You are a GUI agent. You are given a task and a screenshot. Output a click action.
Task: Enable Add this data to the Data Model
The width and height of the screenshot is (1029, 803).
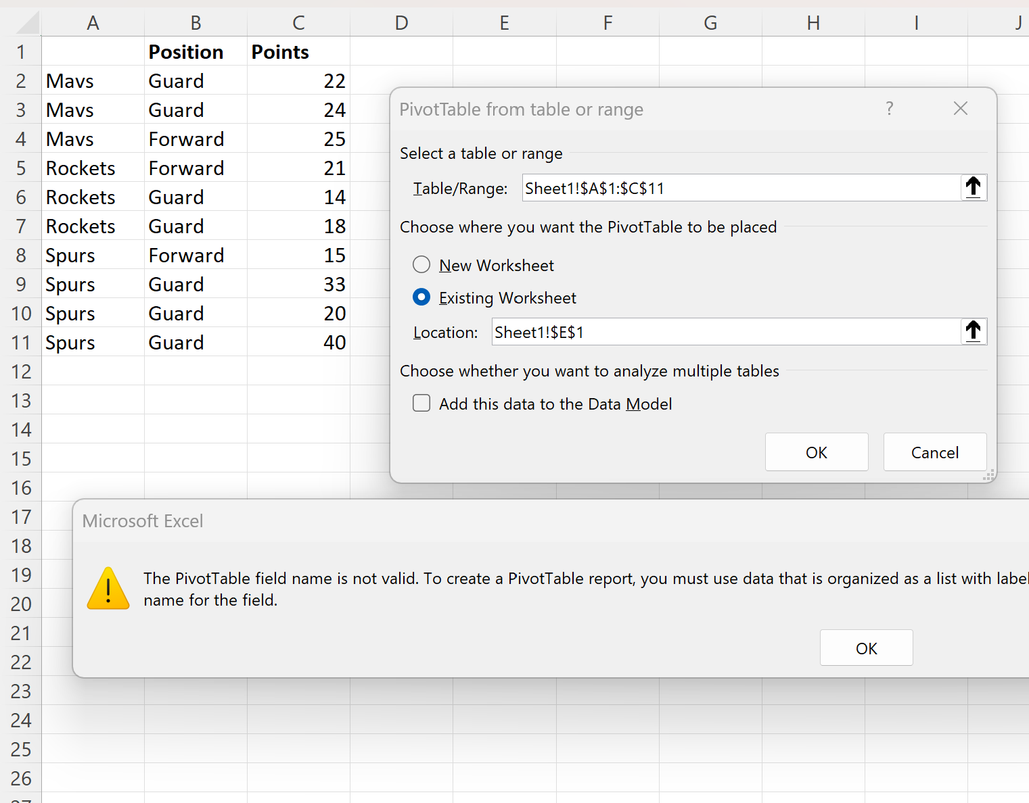[421, 403]
